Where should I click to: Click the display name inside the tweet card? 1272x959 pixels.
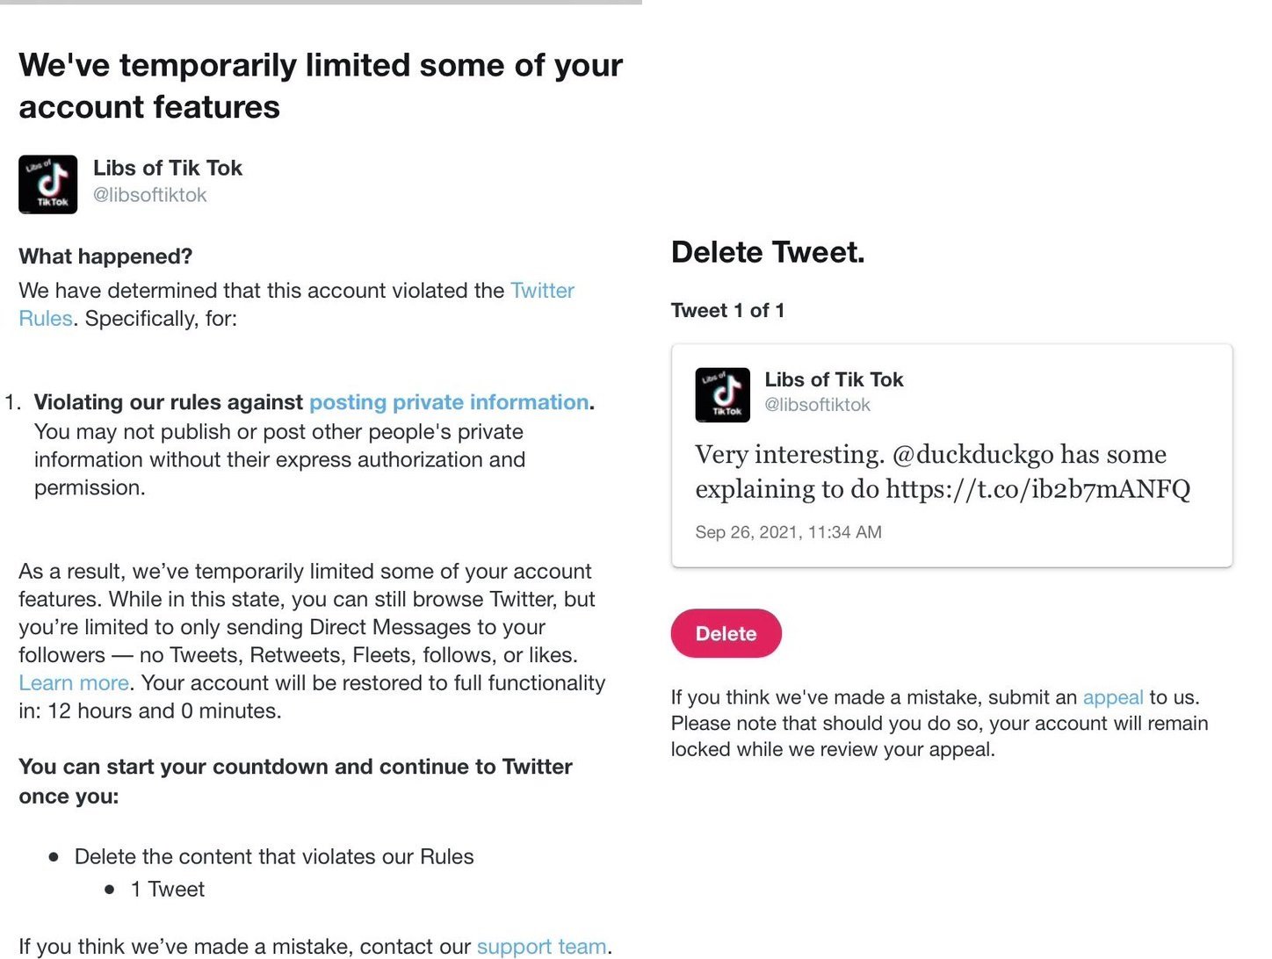tap(834, 379)
